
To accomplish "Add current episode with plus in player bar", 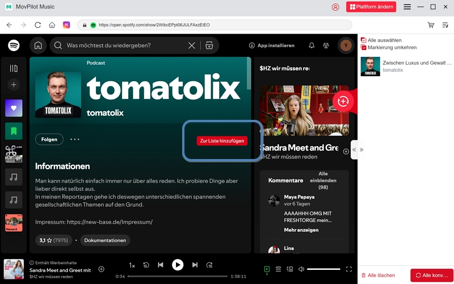I will pyautogui.click(x=102, y=269).
